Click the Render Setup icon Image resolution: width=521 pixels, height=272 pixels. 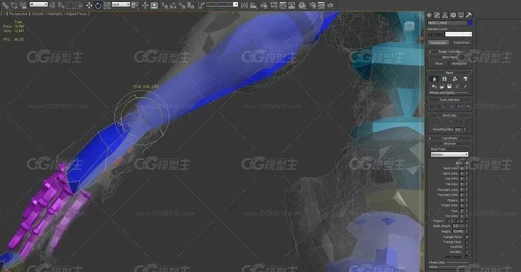(x=312, y=5)
